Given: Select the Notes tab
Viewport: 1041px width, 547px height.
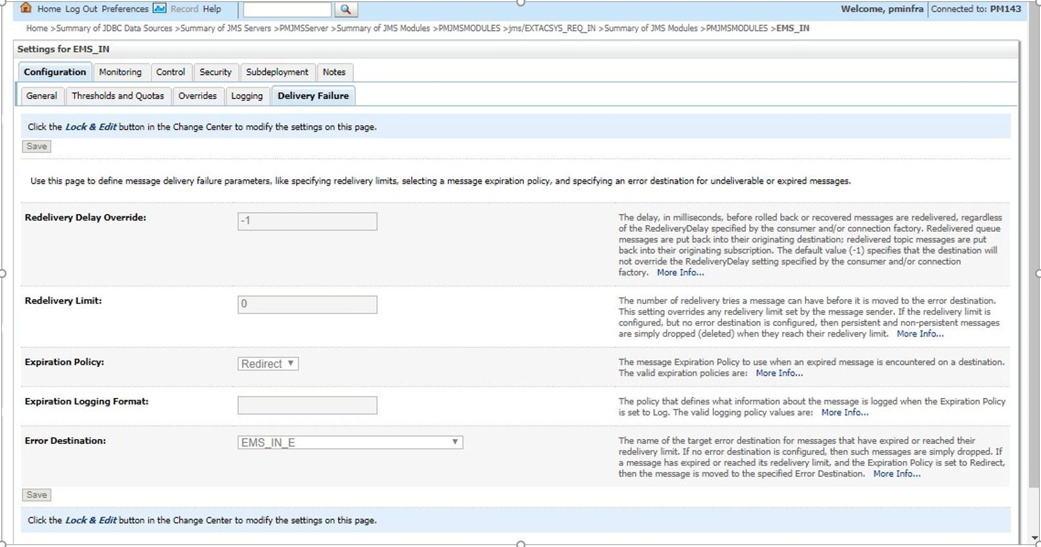Looking at the screenshot, I should pos(334,72).
